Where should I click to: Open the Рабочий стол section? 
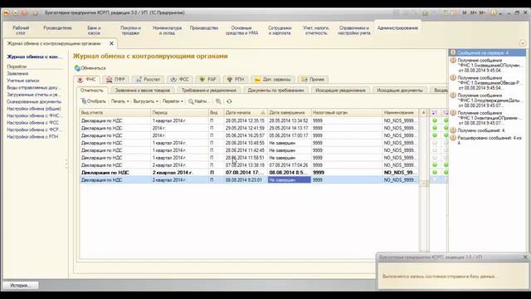pyautogui.click(x=21, y=31)
